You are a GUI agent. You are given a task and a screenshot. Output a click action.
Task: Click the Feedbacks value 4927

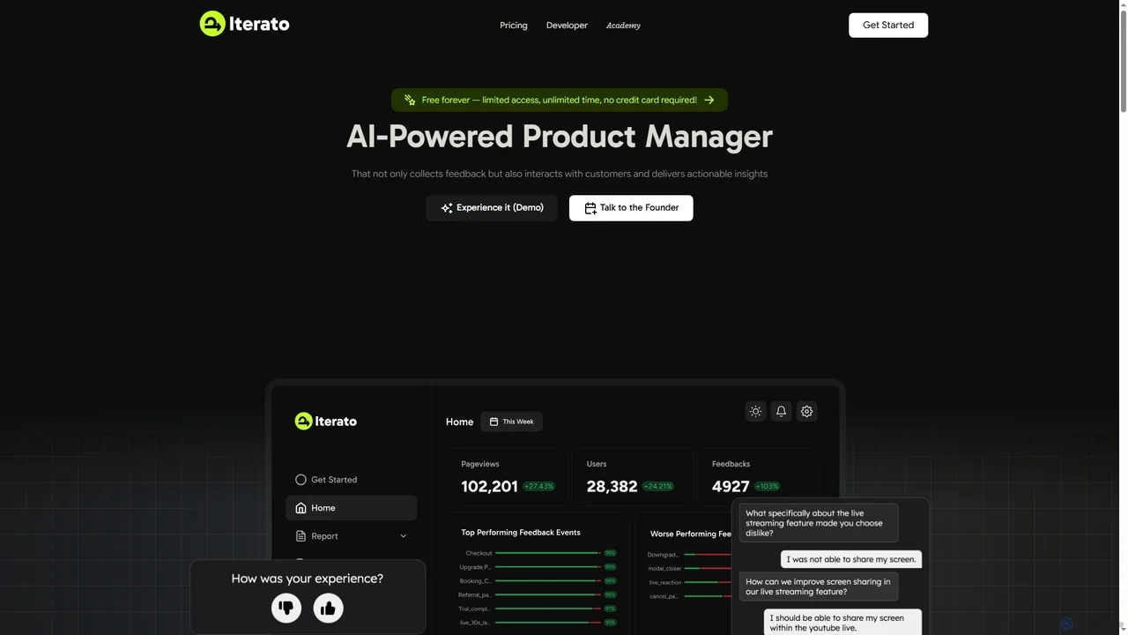click(731, 487)
